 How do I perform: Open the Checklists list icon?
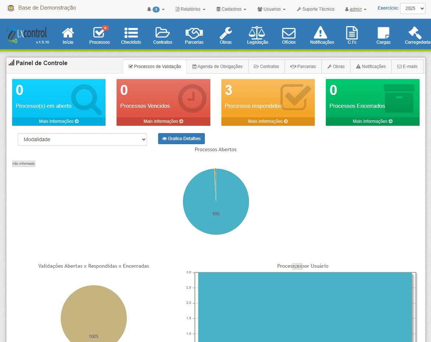131,36
